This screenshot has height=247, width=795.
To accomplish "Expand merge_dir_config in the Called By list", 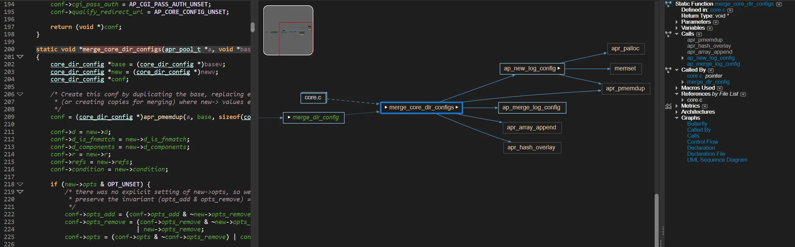I will point(683,82).
